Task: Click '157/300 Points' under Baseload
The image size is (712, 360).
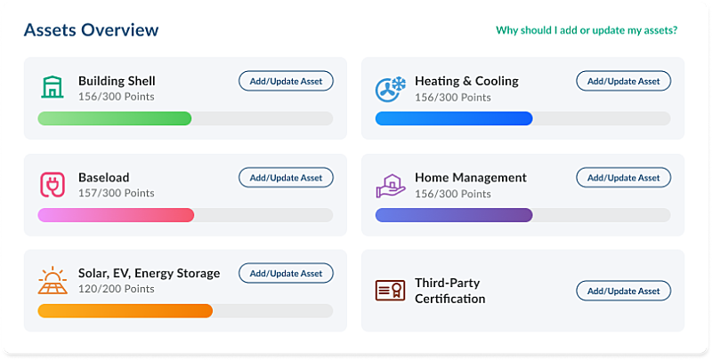Action: coord(117,193)
